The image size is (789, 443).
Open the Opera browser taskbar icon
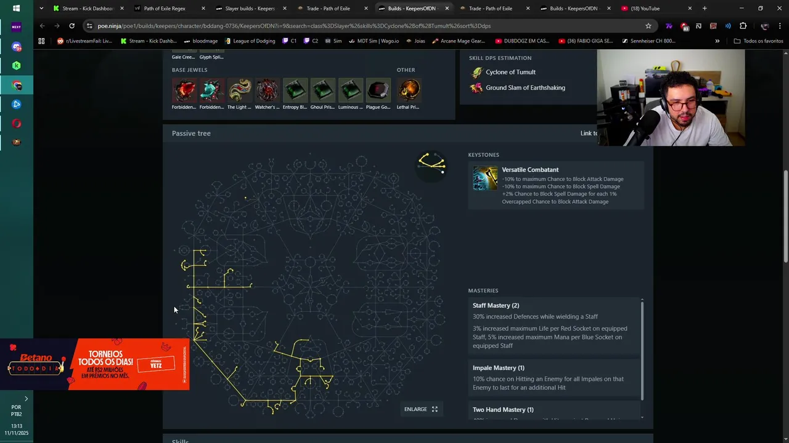[x=17, y=123]
